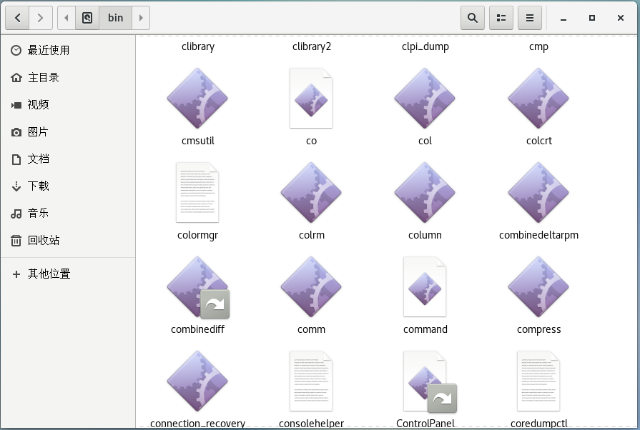Click the compress file name label
The width and height of the screenshot is (640, 430).
point(538,330)
